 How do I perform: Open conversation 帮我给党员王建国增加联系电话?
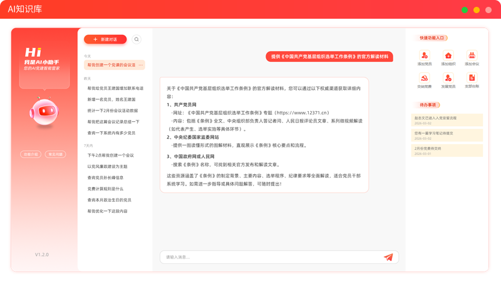115,88
